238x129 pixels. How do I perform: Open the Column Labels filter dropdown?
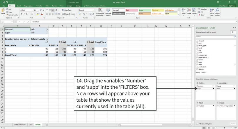click(47, 39)
